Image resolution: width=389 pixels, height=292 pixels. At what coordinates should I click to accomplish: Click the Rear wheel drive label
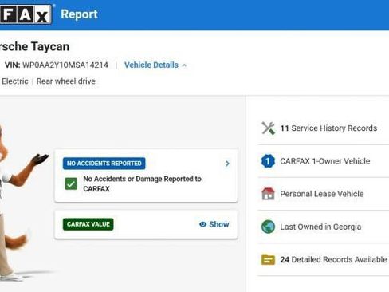click(x=66, y=81)
